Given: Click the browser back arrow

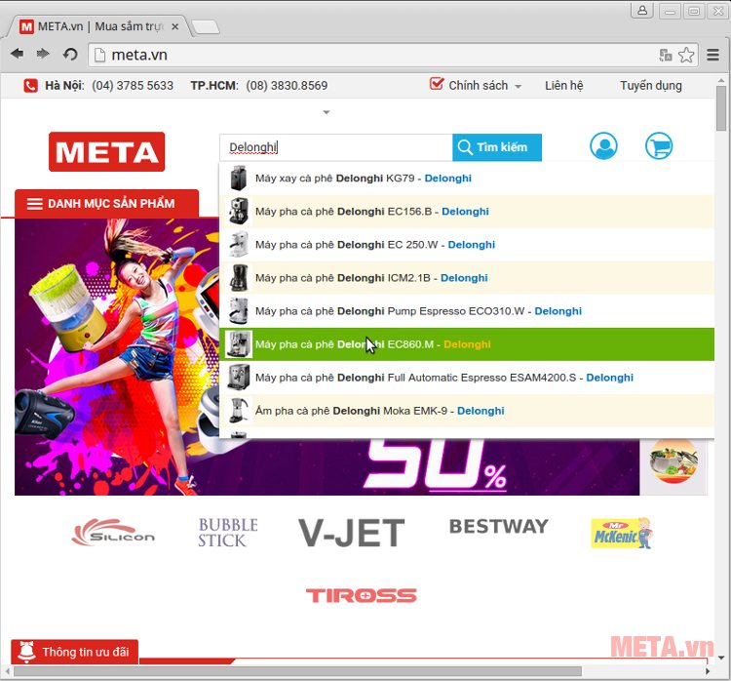Looking at the screenshot, I should pos(18,54).
